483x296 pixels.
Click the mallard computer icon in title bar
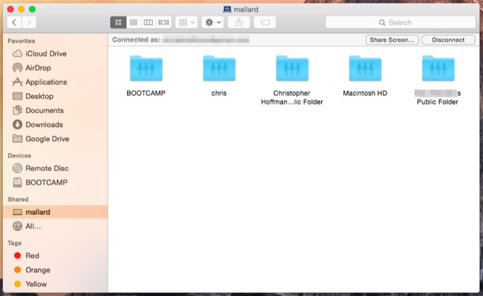(227, 9)
